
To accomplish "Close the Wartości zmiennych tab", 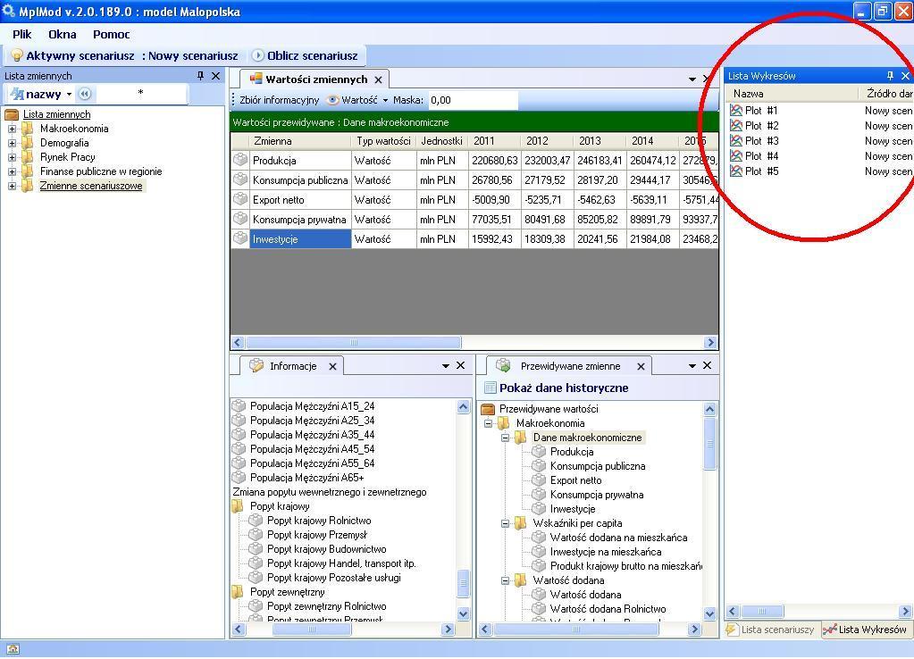I will [378, 79].
